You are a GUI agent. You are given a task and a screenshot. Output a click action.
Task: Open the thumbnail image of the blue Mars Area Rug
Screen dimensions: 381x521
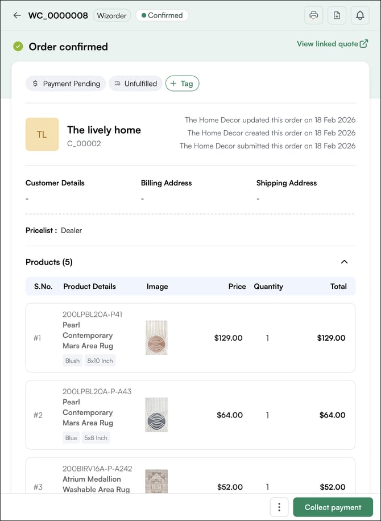(156, 415)
